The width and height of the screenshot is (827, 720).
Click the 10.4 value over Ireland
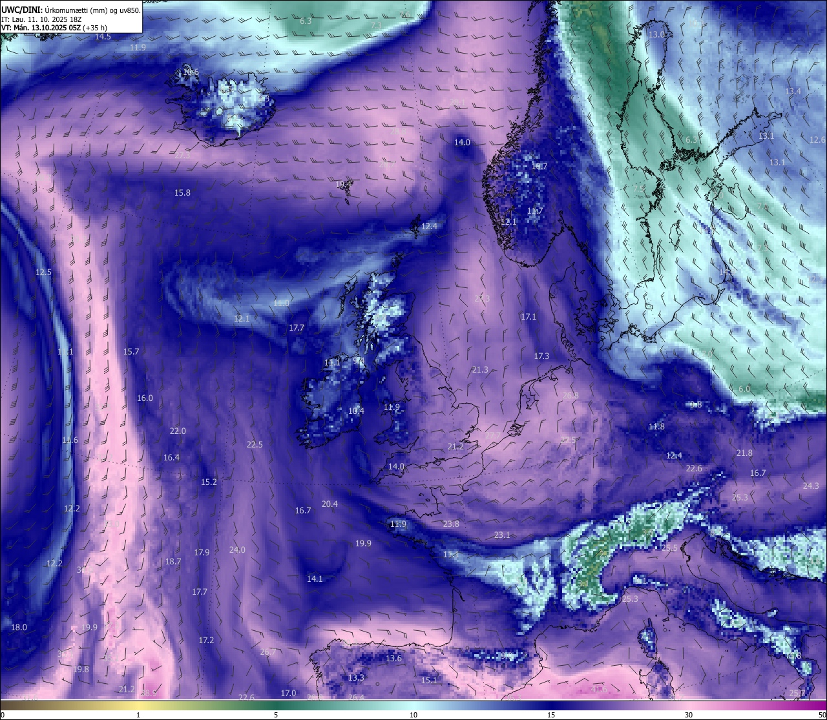pos(356,411)
